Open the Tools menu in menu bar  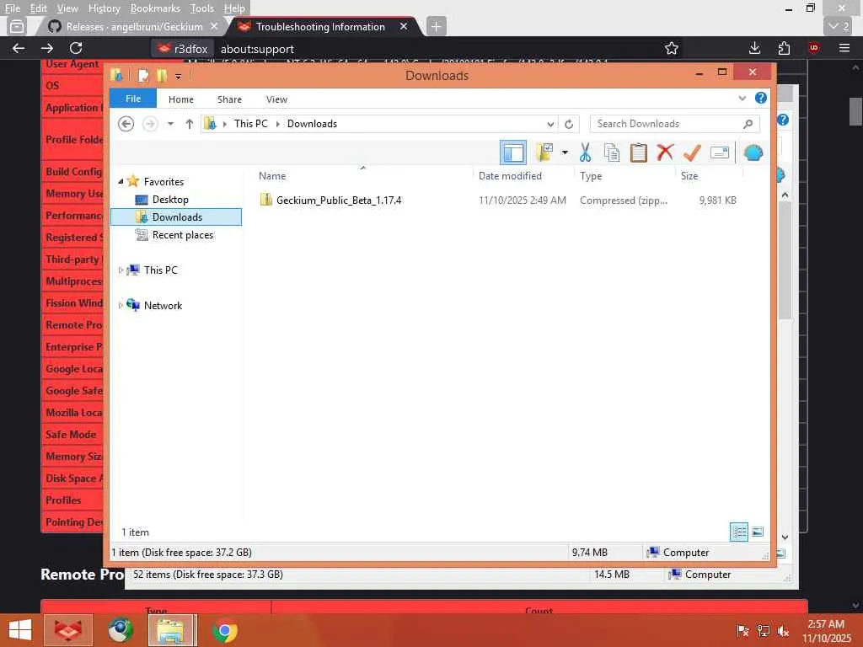pos(202,8)
